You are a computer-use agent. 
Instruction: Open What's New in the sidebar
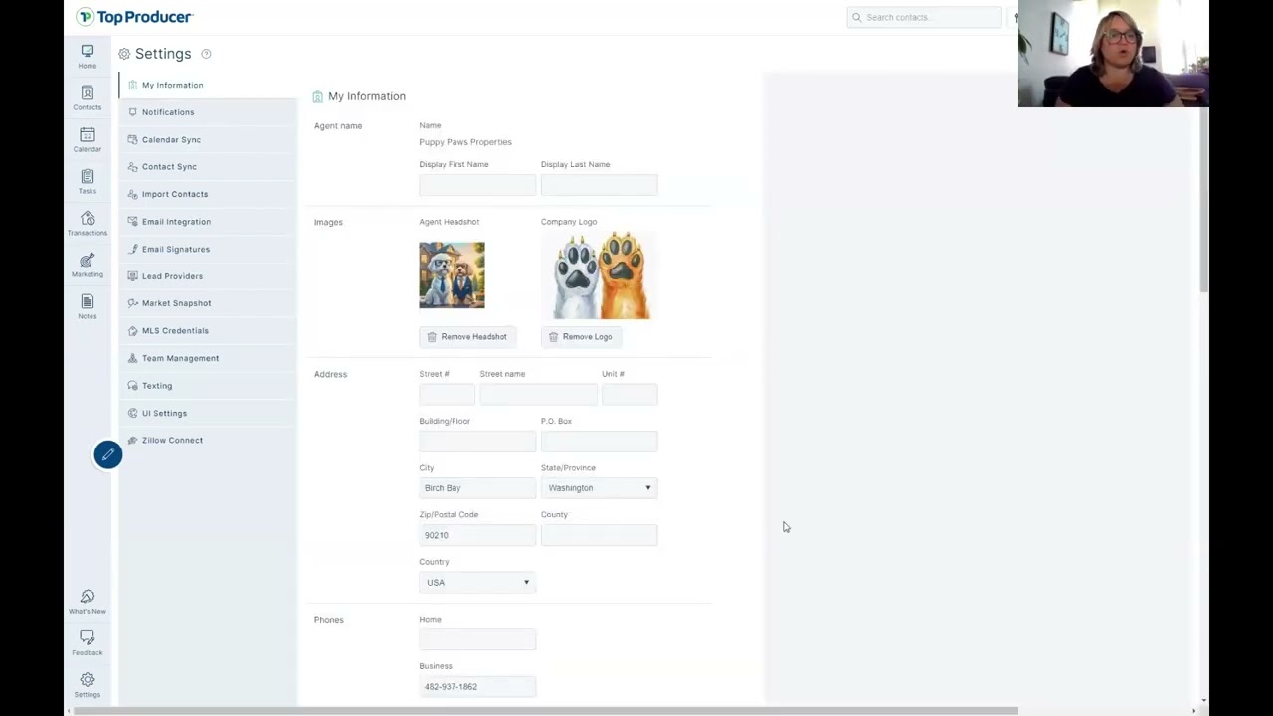88,602
